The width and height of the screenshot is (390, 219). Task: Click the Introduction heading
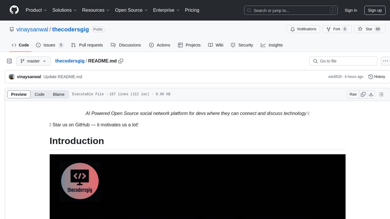pyautogui.click(x=77, y=141)
